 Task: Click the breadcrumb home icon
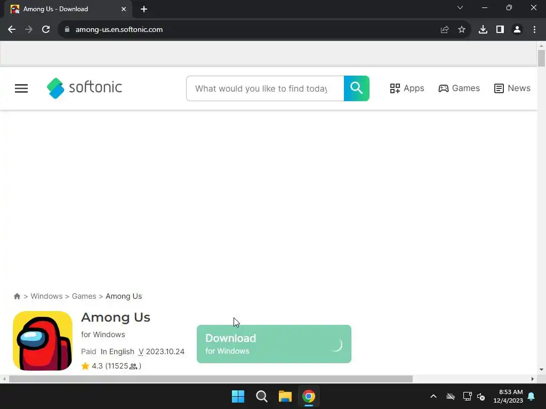pyautogui.click(x=17, y=296)
